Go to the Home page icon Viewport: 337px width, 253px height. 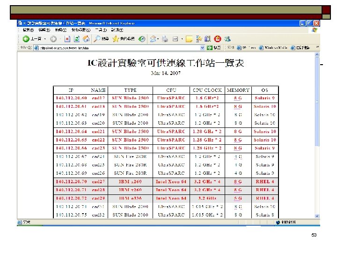click(x=86, y=39)
